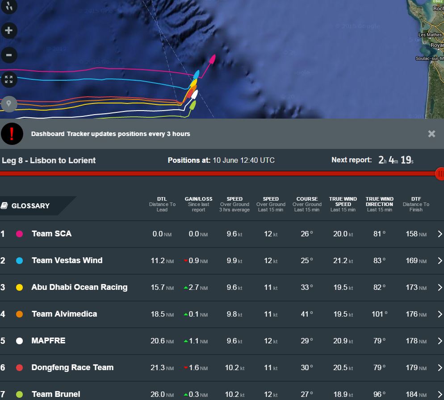Zoom out of the map with minus button
Screen dimensions: 444x400
point(9,55)
